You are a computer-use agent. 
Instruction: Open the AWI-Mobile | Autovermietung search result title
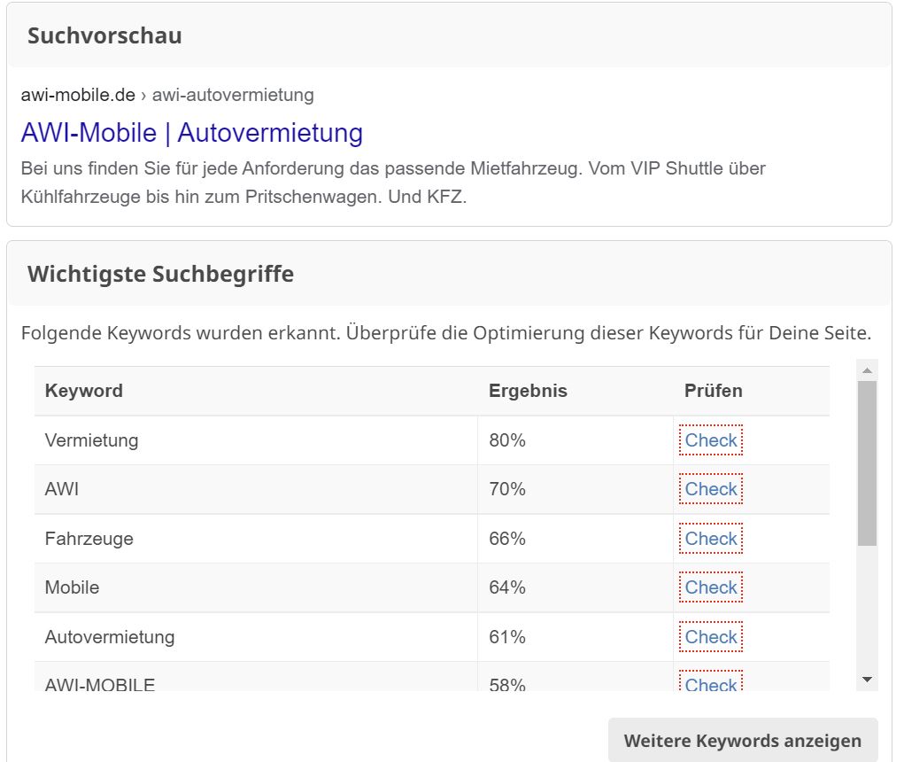191,133
